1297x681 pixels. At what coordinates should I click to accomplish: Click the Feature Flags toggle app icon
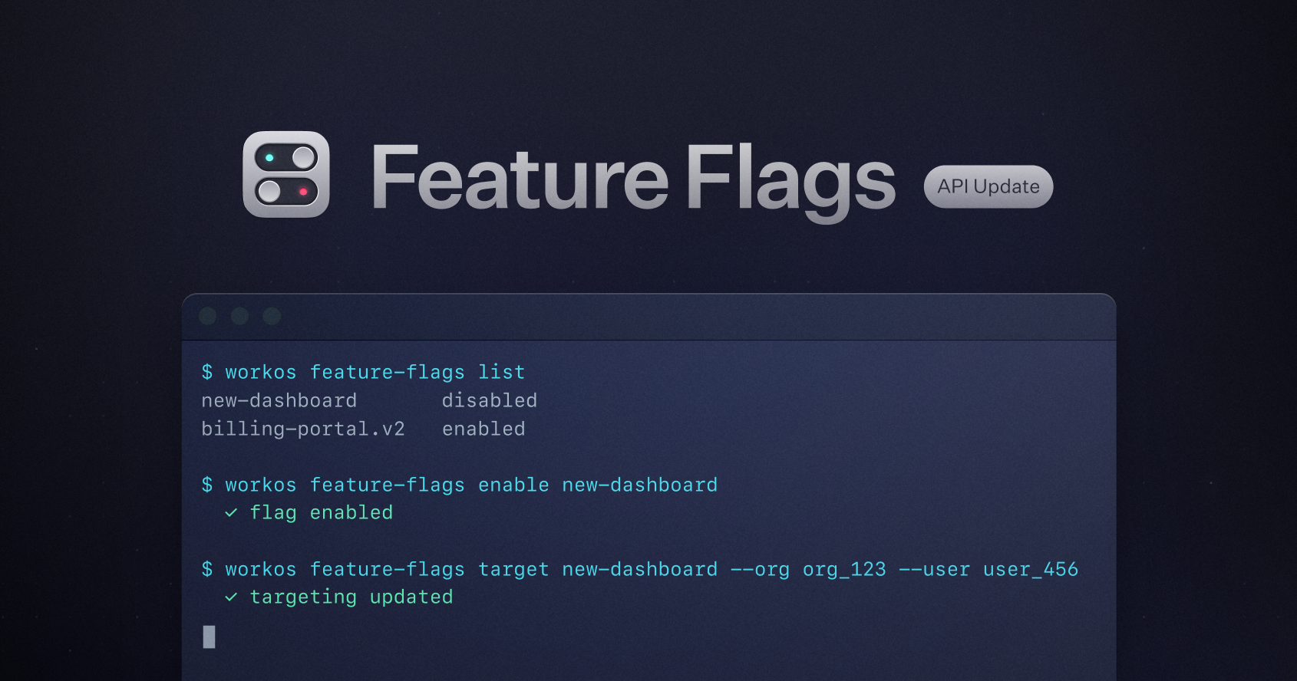(x=286, y=174)
